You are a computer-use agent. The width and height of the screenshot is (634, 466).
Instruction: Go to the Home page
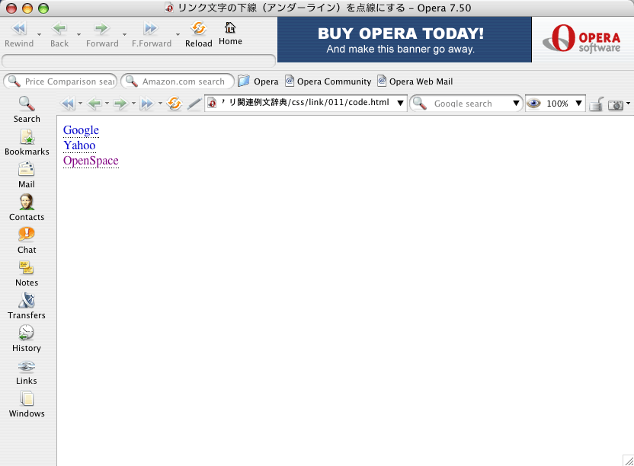click(x=230, y=34)
